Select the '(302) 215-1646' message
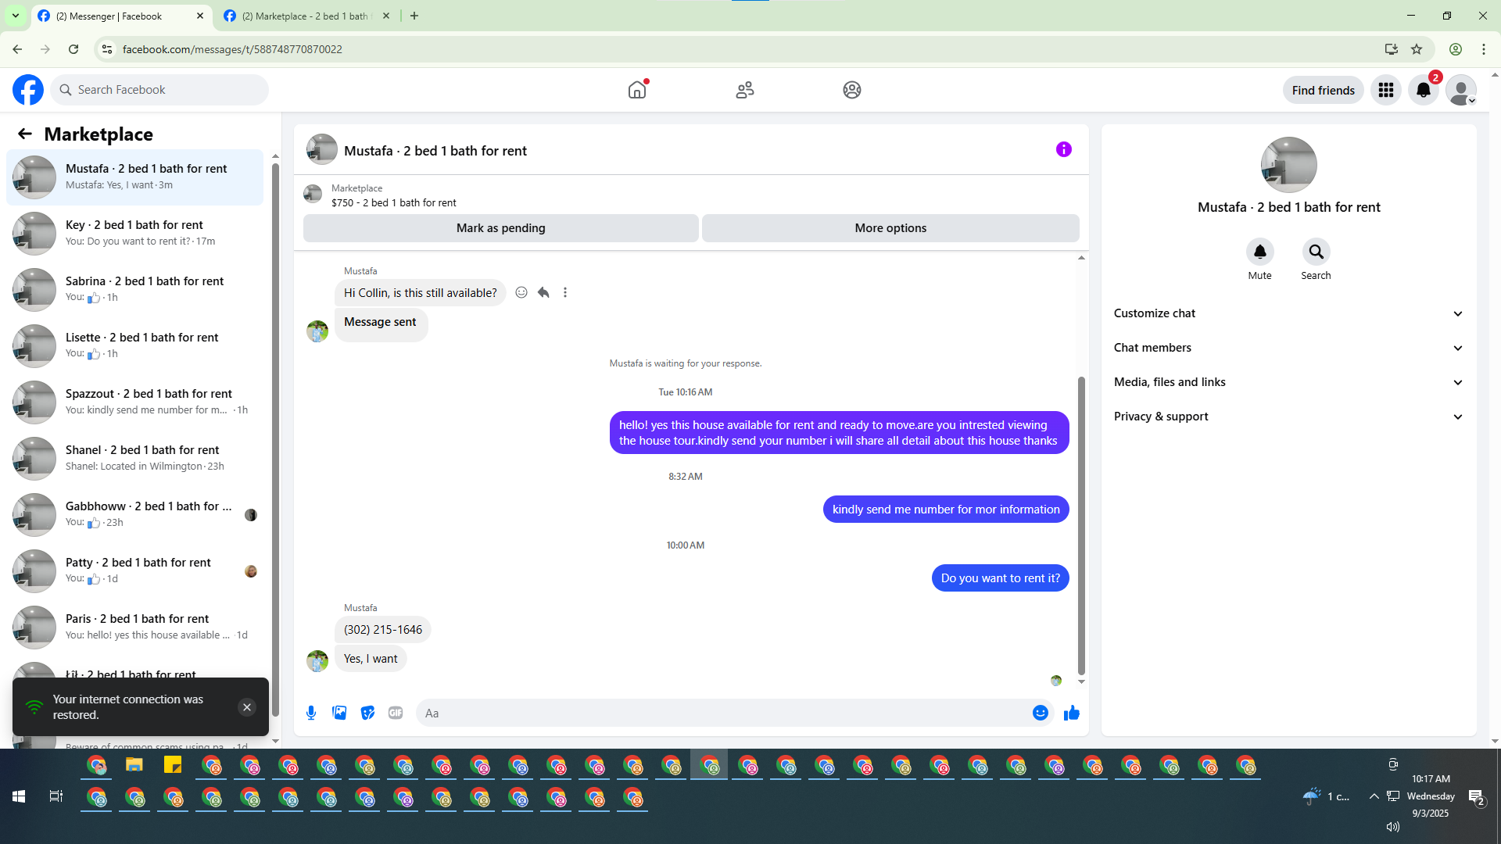Image resolution: width=1501 pixels, height=844 pixels. [x=383, y=630]
